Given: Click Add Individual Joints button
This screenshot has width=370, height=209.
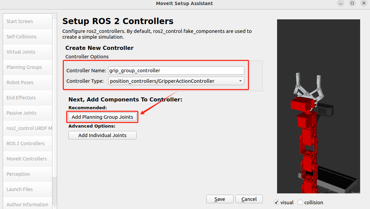Looking at the screenshot, I should (102, 135).
